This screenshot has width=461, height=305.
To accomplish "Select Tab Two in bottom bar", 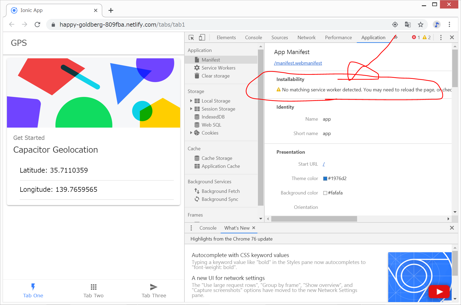I will tap(93, 290).
